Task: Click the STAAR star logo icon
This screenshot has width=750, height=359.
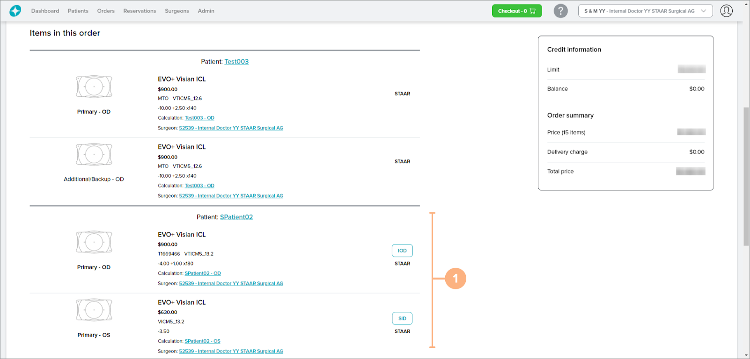Action: (15, 11)
